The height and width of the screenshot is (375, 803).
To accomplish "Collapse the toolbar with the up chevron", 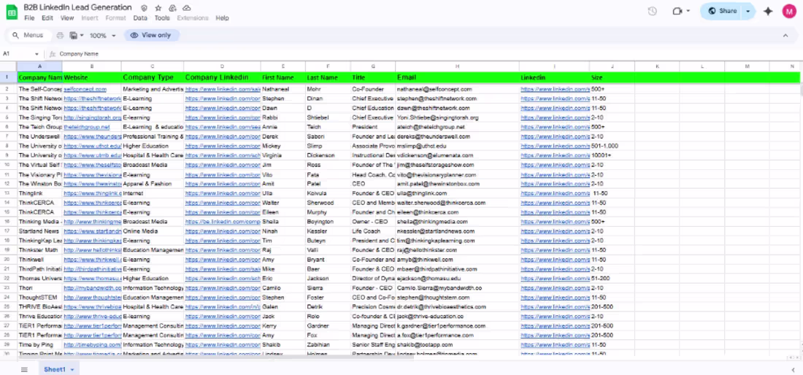I will coord(785,35).
